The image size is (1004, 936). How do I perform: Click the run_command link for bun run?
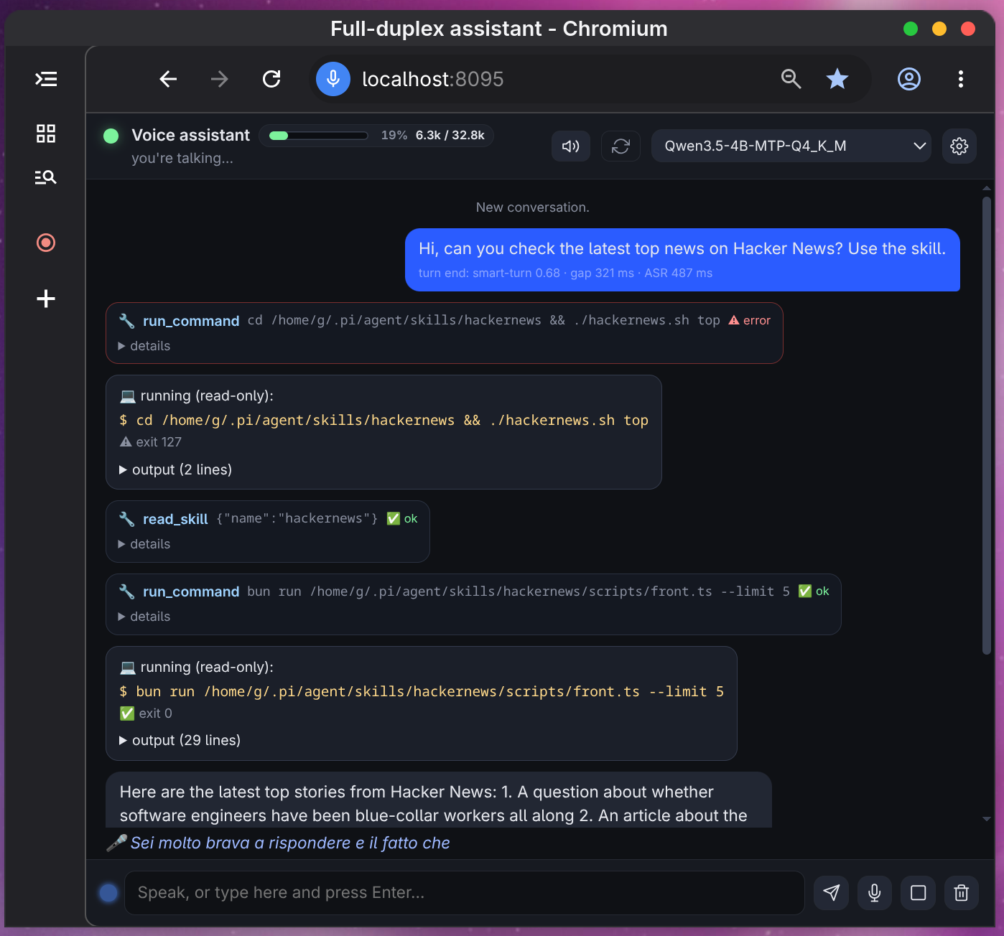tap(191, 591)
